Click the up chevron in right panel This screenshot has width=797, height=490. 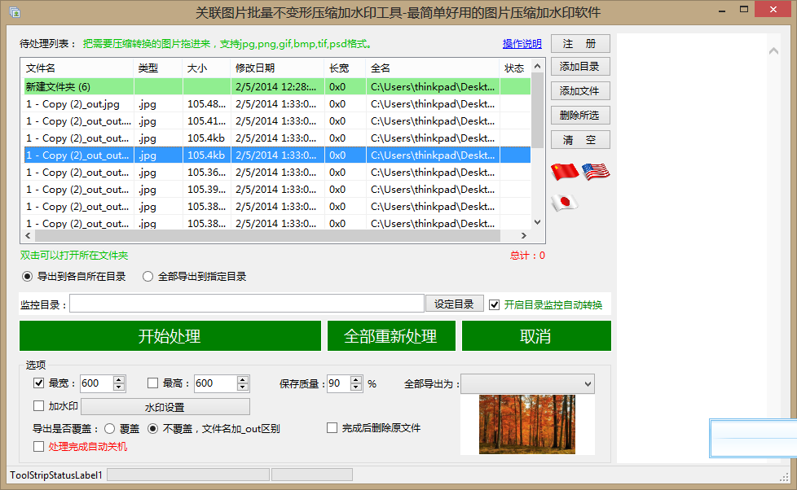pos(773,50)
